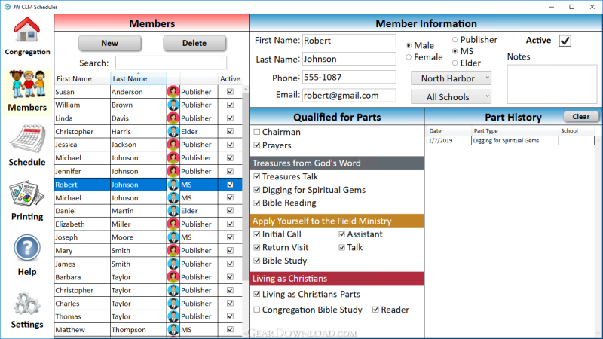
Task: Click the JW CLM Scheduler title bar icon
Action: coord(8,7)
